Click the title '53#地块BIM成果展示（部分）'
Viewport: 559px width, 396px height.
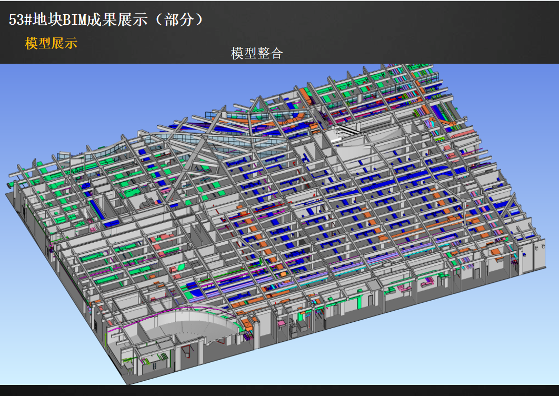tap(106, 19)
